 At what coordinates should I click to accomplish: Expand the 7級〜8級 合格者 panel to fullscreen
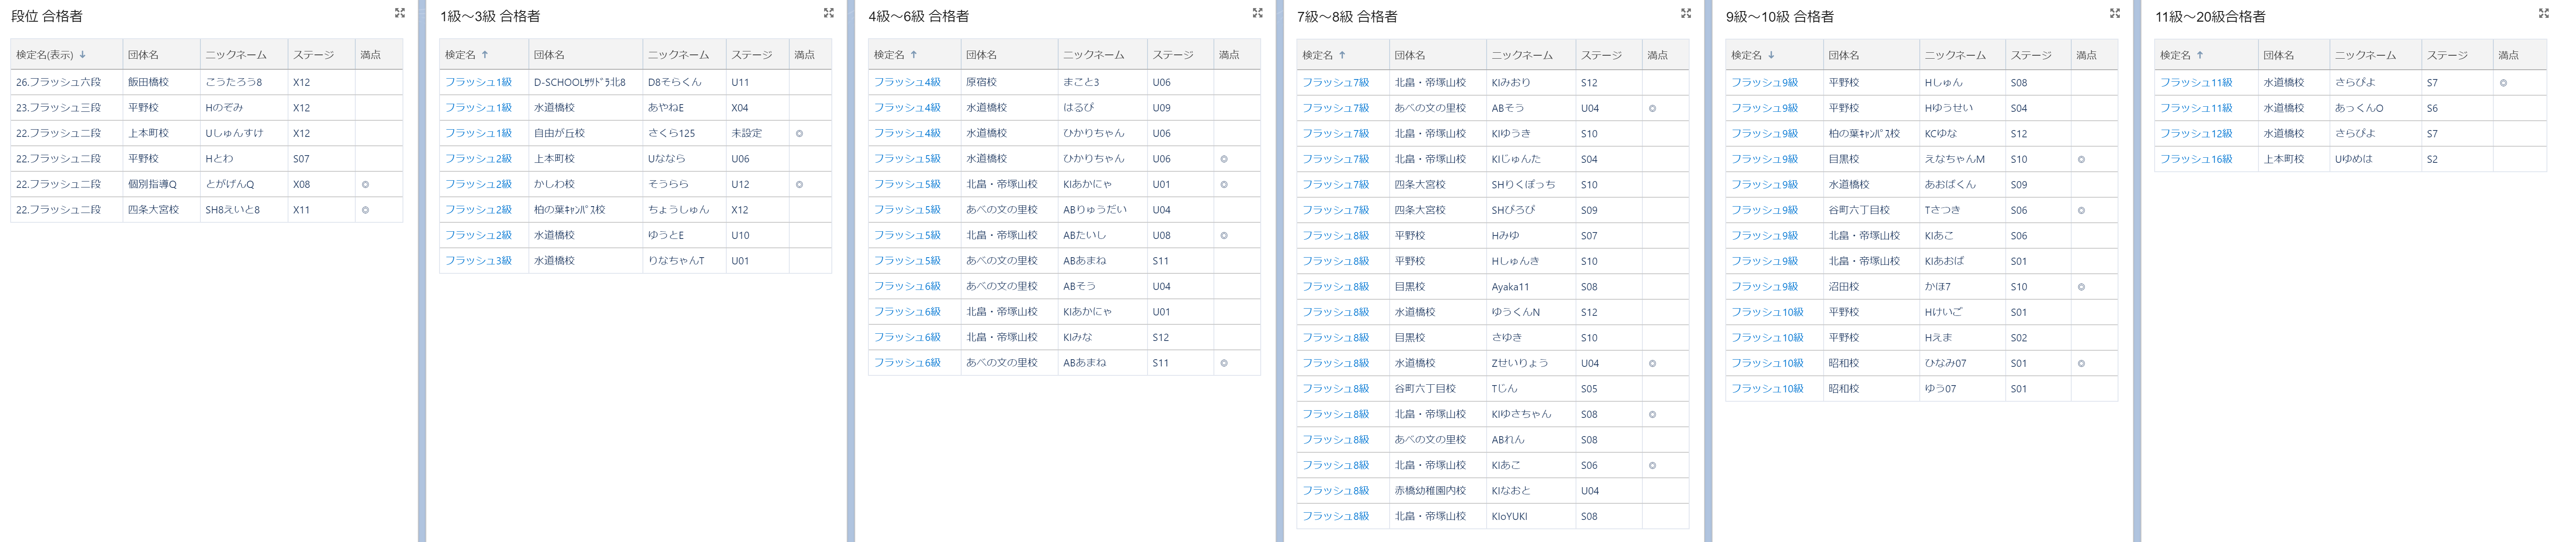(1685, 13)
